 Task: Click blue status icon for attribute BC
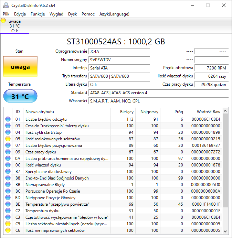8,191
